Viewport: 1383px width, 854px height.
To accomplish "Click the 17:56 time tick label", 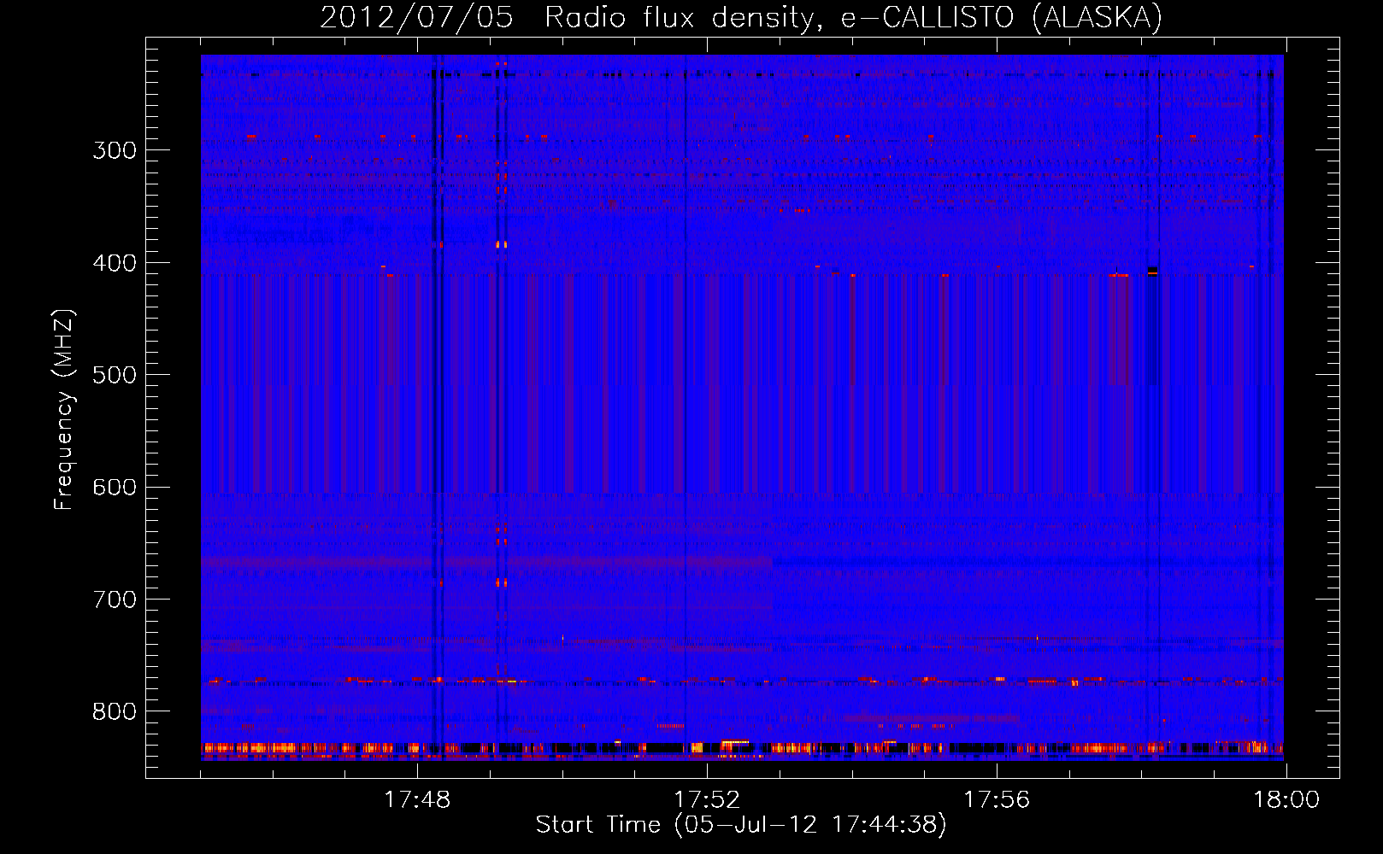I will [997, 800].
